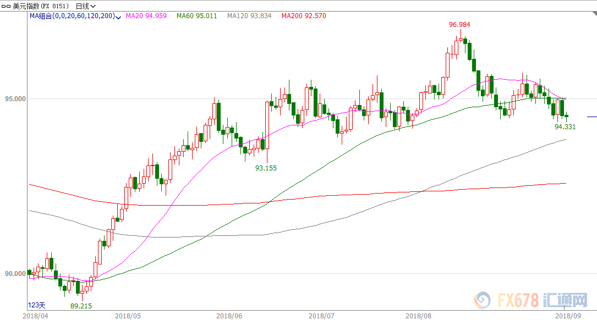The image size is (597, 320).
Task: Select the MA120 93.834 indicator label
Action: [x=249, y=16]
